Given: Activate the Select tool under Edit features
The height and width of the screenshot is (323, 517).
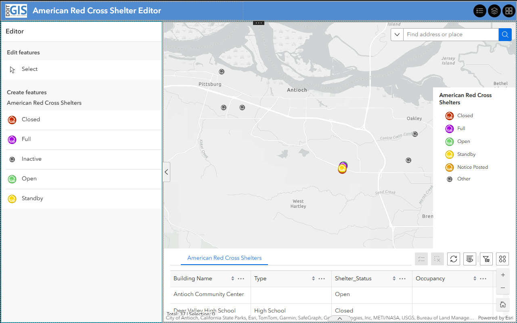Looking at the screenshot, I should point(81,69).
